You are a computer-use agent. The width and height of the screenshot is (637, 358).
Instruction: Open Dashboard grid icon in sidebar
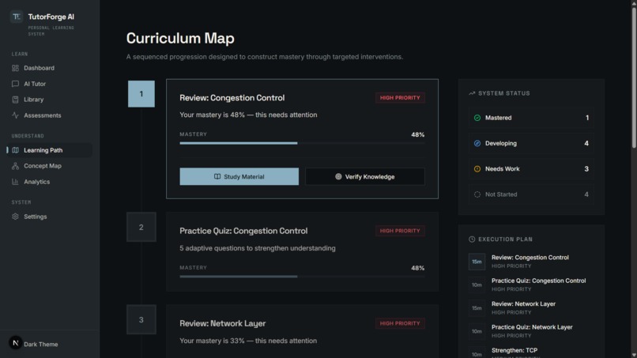(x=15, y=68)
